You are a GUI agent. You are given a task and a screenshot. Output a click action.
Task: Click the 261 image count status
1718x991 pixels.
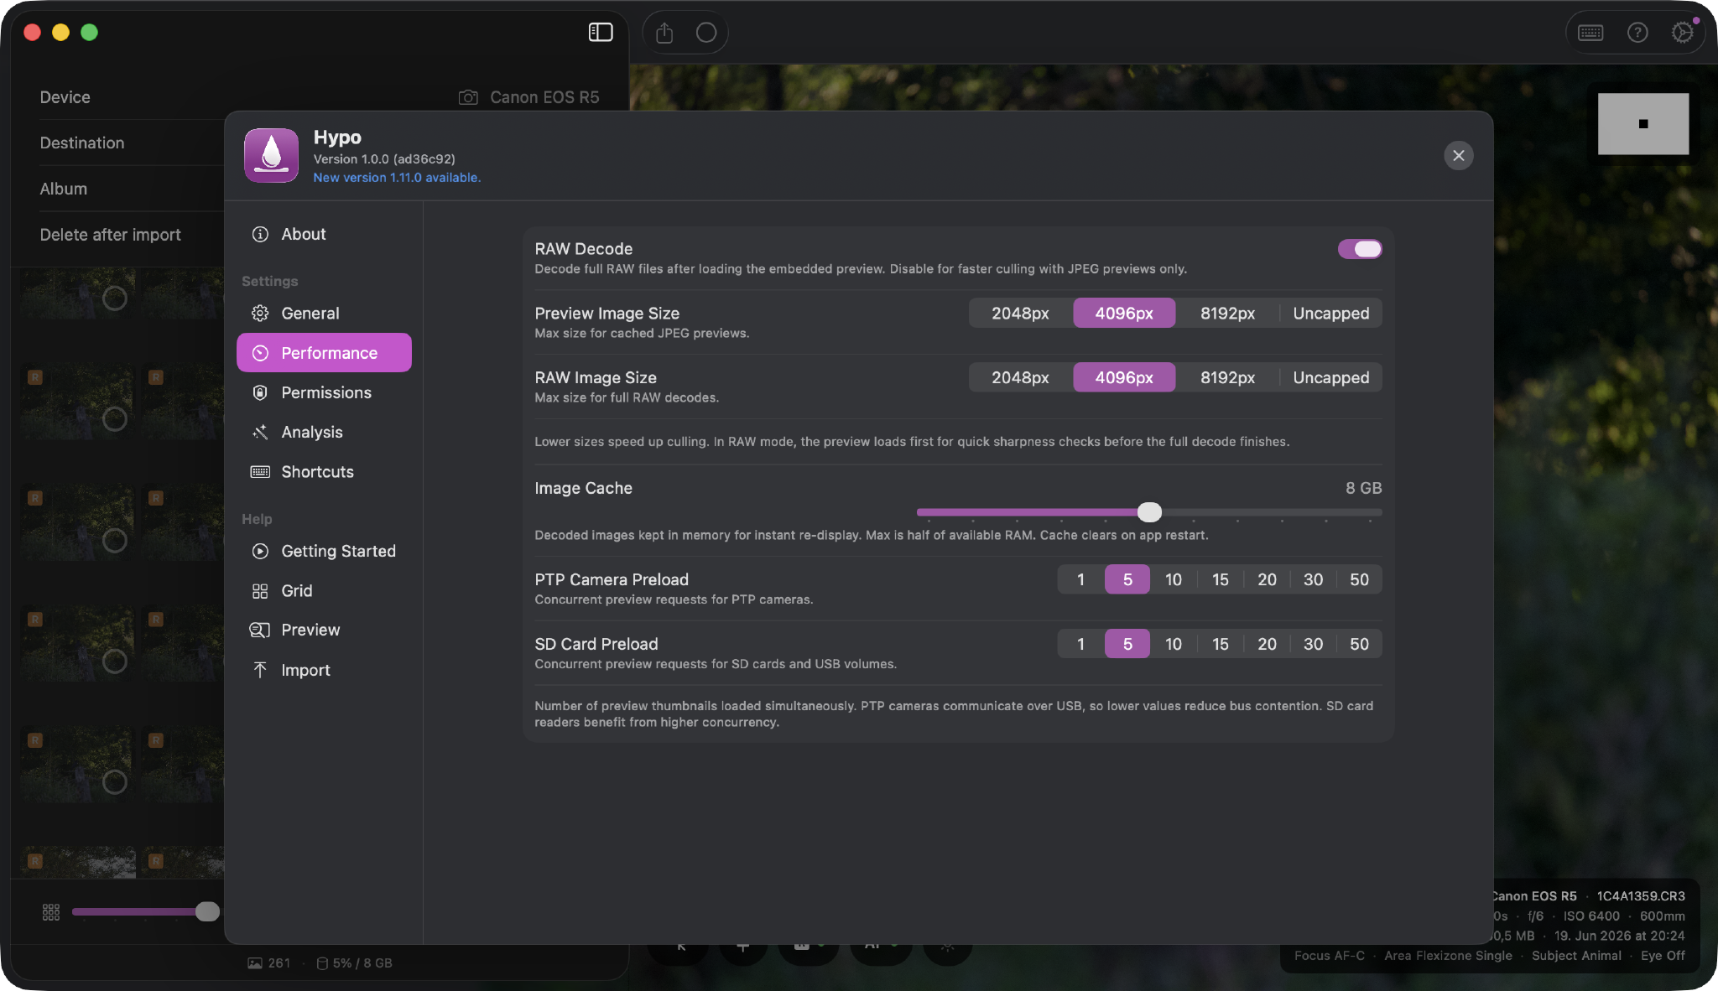pyautogui.click(x=269, y=963)
